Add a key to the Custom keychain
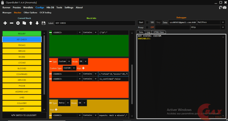This screenshot has width=228, height=121. (x=83, y=68)
